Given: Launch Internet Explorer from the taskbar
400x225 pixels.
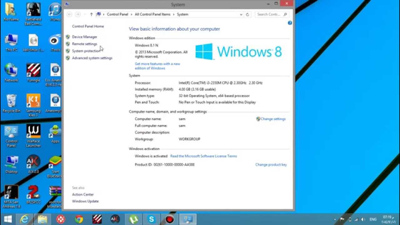Looking at the screenshot, I should (24, 219).
